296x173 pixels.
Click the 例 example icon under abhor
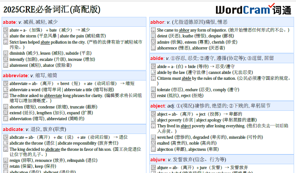click(x=153, y=30)
